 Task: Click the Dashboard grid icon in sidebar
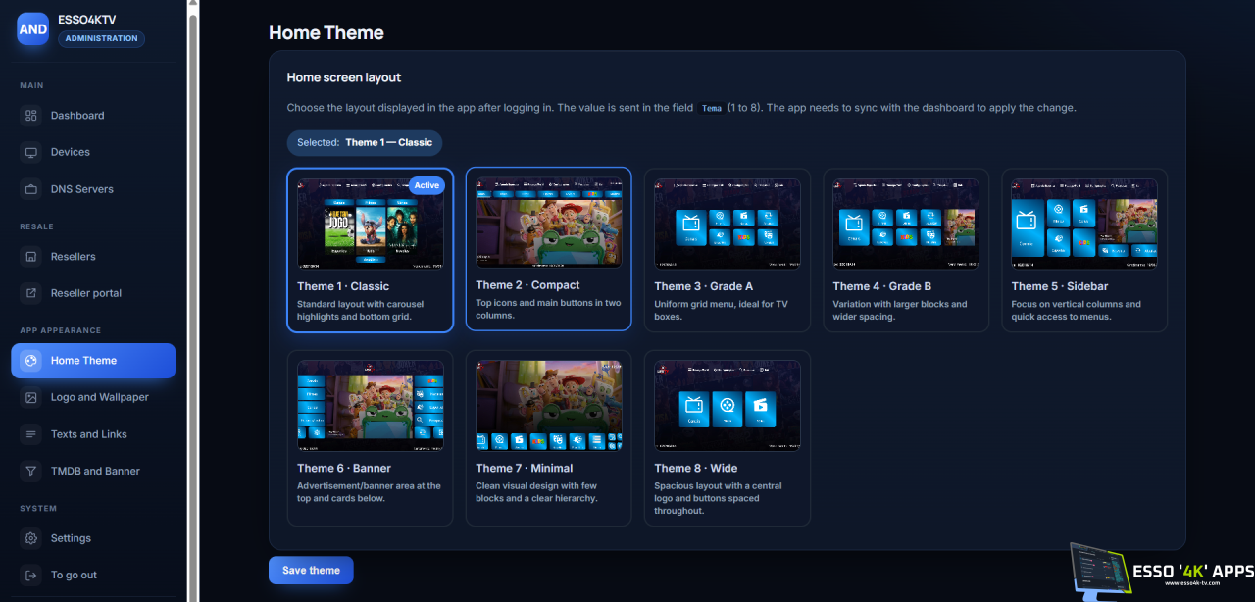pyautogui.click(x=31, y=116)
